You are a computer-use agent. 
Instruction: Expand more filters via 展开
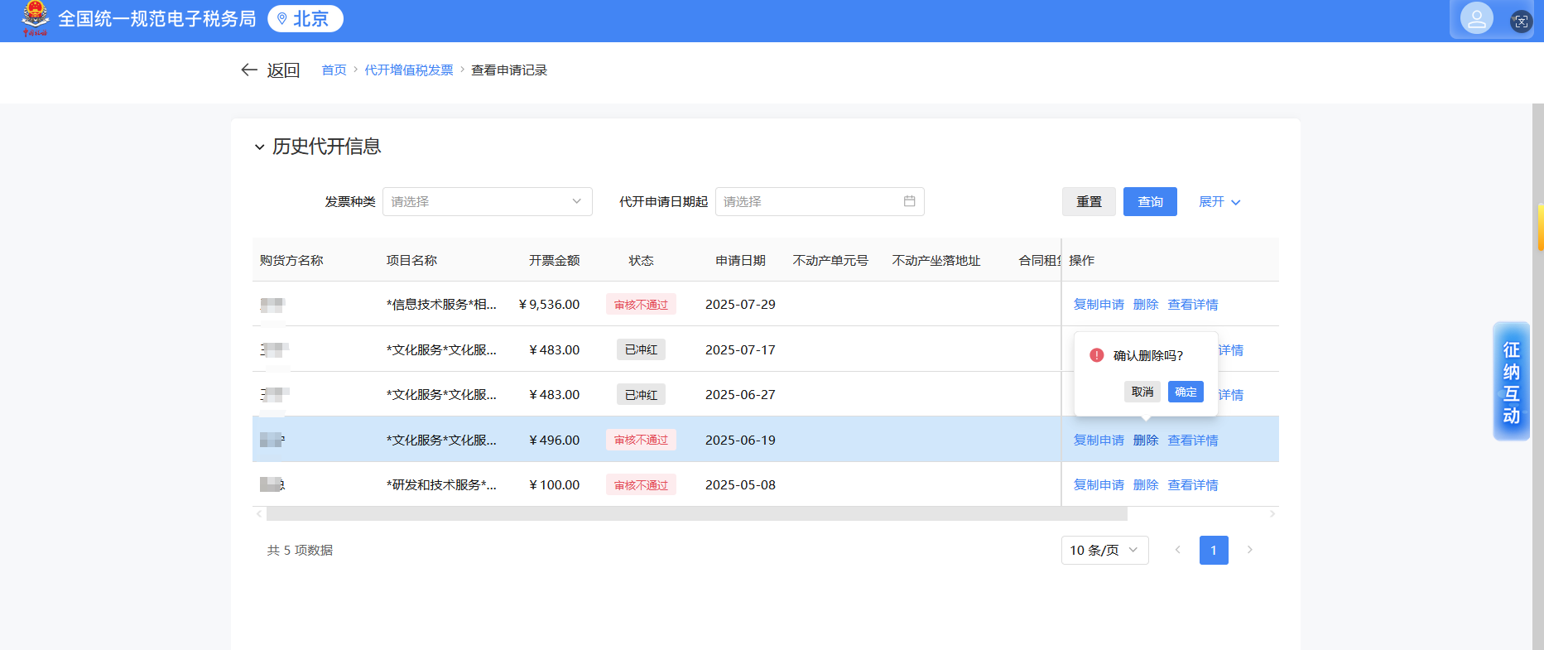pos(1219,202)
